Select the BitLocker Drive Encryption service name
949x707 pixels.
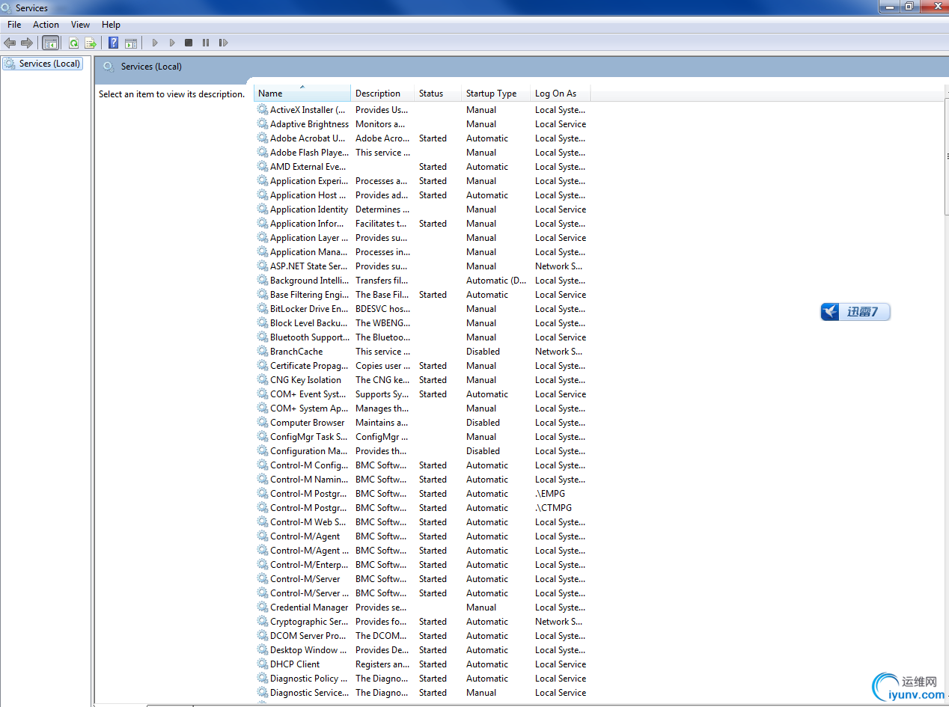click(309, 308)
